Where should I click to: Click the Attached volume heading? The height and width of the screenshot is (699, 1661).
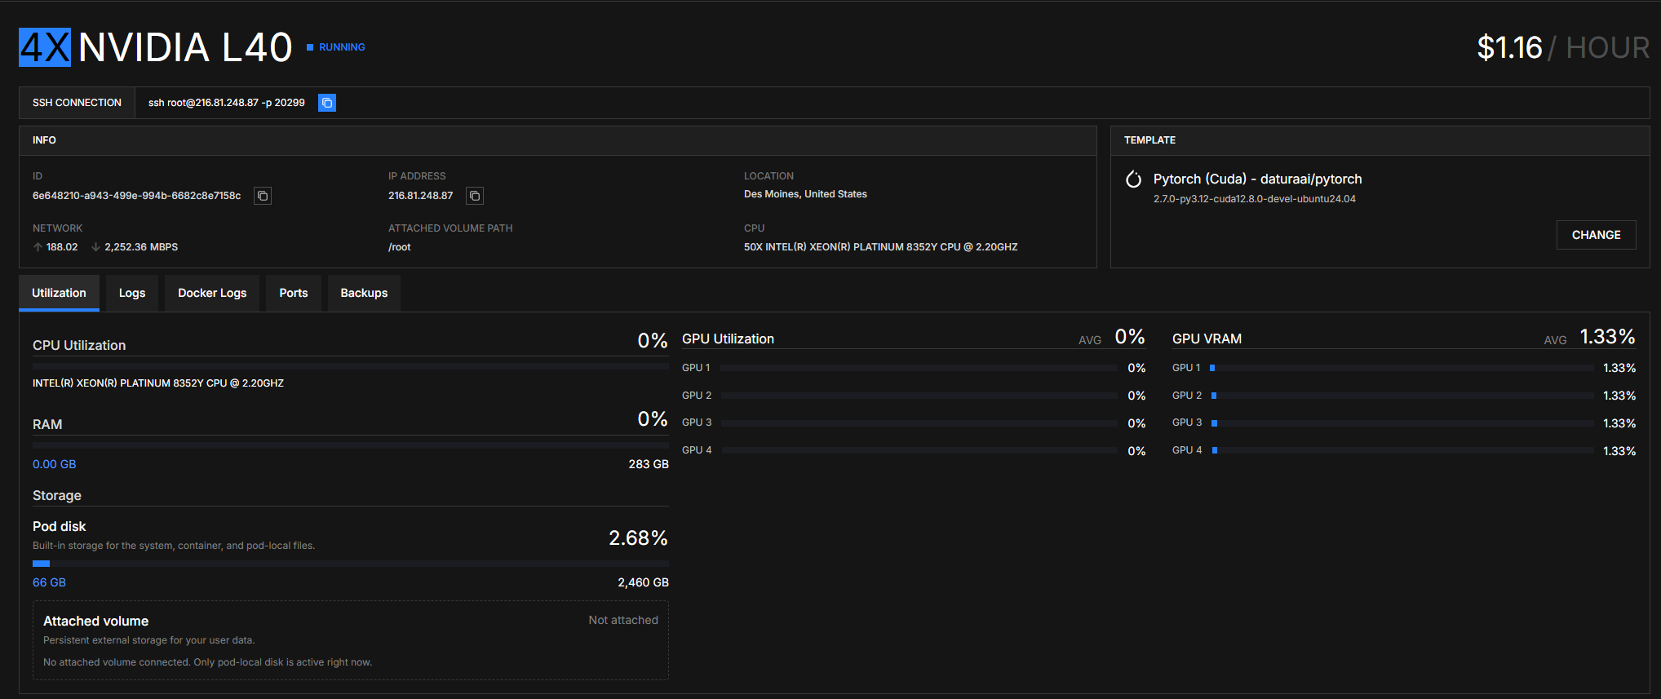(x=95, y=622)
